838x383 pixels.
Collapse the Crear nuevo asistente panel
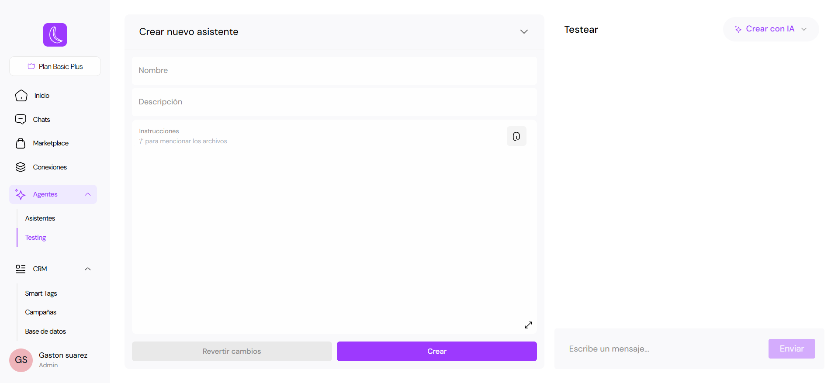click(x=524, y=32)
